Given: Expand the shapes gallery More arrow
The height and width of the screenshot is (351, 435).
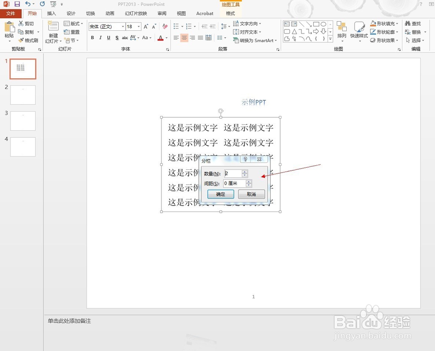Looking at the screenshot, I should point(330,39).
